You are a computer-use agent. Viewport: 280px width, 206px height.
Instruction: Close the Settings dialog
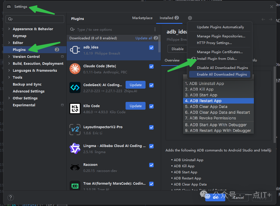point(272,7)
